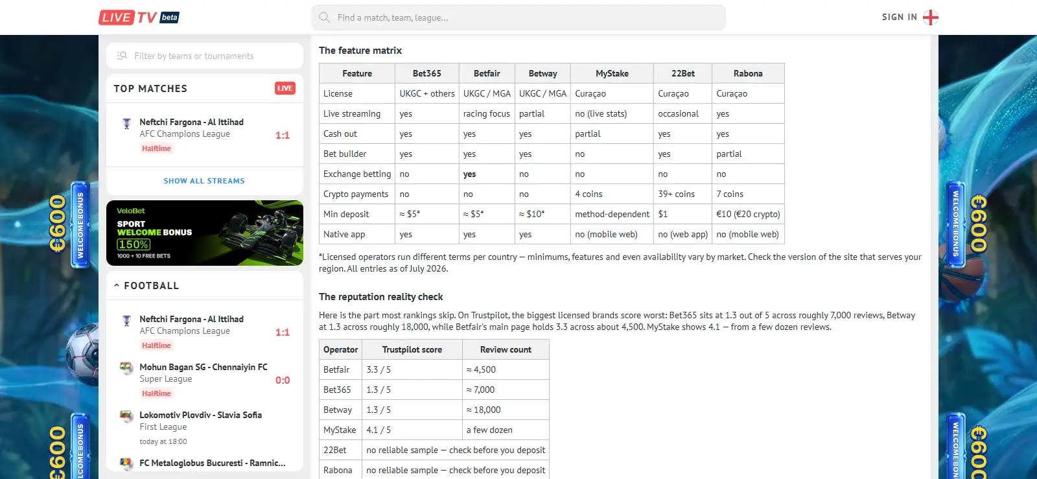This screenshot has width=1037, height=479.
Task: Click the Trustpilot score column header
Action: pyautogui.click(x=412, y=349)
